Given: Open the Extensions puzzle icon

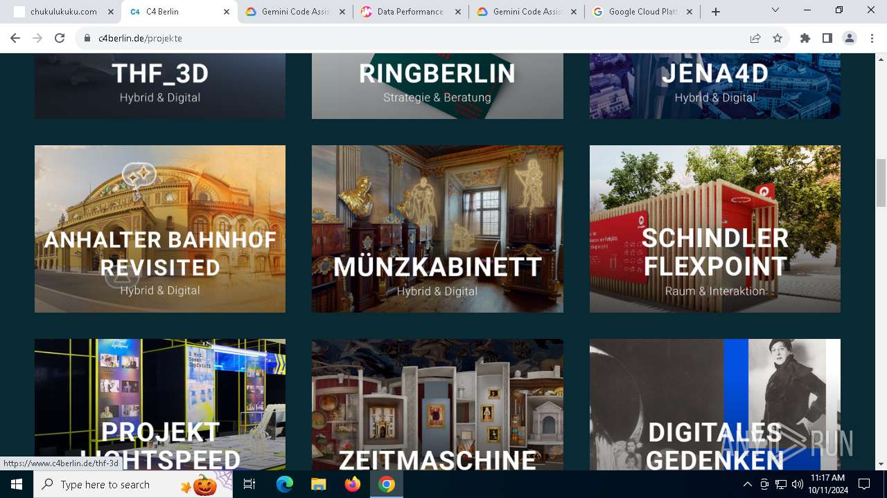Looking at the screenshot, I should [x=805, y=39].
